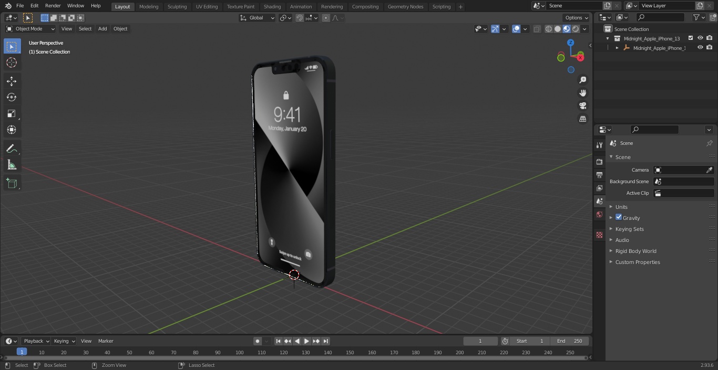Open the Tool properties tab
This screenshot has width=718, height=370.
point(599,145)
